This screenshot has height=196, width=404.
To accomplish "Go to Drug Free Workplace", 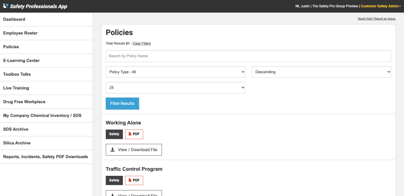I will tap(47, 102).
